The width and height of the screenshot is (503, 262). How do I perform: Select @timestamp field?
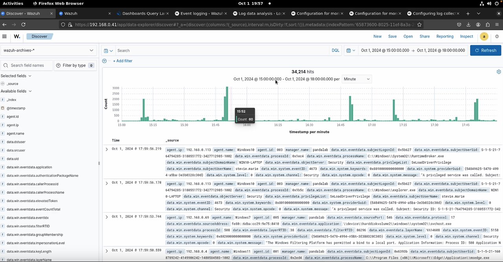click(16, 108)
